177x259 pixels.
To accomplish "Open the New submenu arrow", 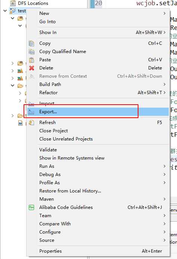I will pos(164,13).
